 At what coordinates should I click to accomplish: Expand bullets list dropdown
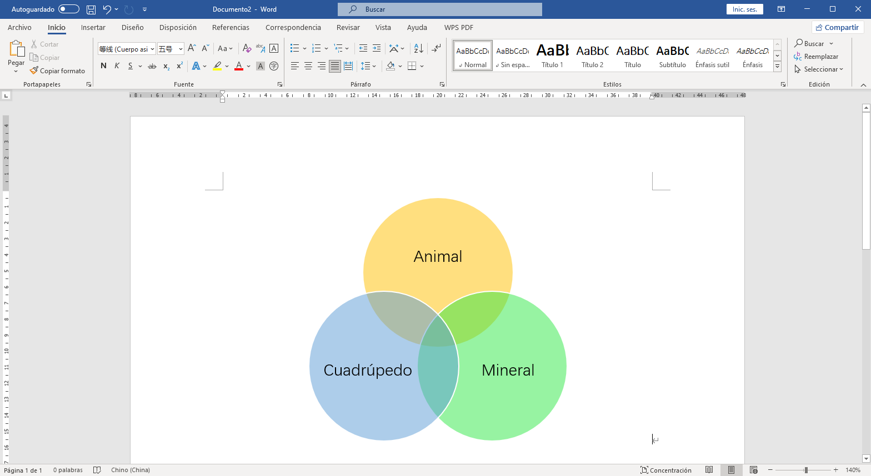(x=304, y=49)
